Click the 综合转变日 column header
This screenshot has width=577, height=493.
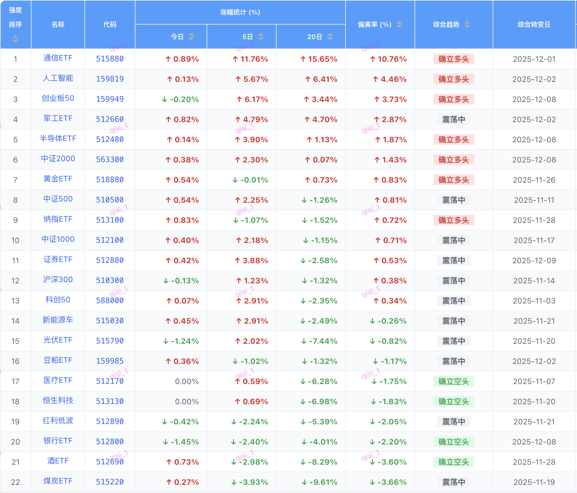pyautogui.click(x=534, y=24)
